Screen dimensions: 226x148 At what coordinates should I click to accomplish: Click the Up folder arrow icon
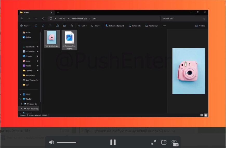(x=36, y=18)
